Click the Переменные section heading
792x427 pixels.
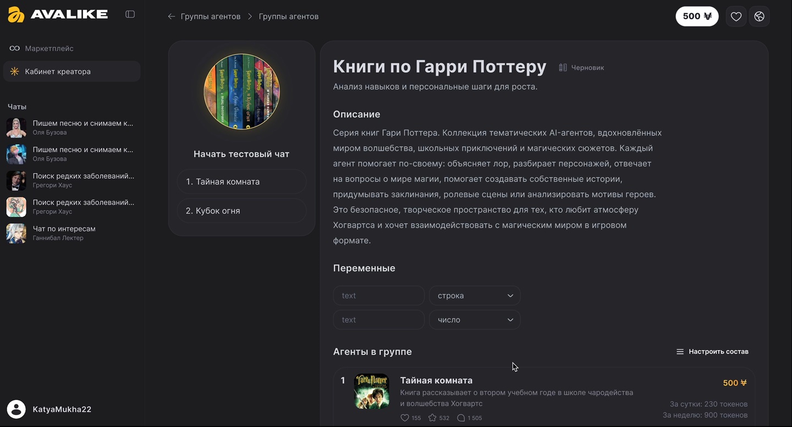coord(364,269)
